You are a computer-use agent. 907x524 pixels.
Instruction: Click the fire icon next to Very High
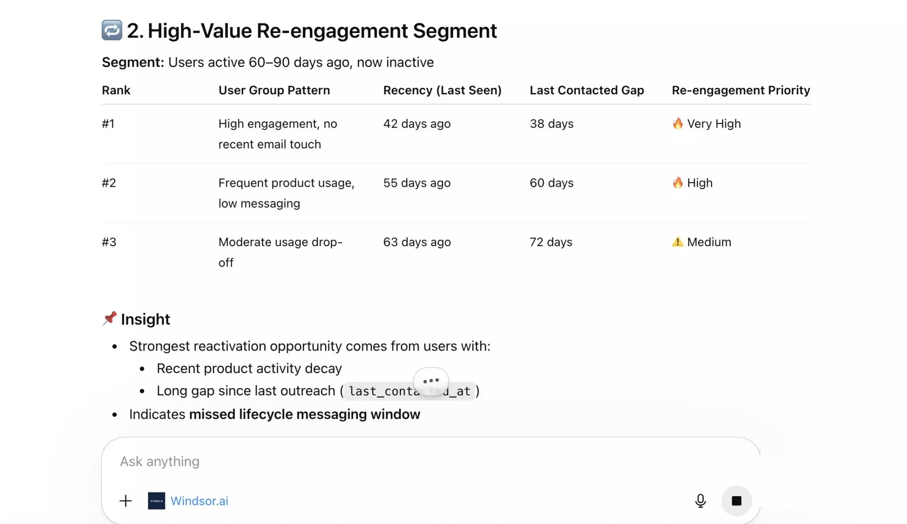[678, 123]
